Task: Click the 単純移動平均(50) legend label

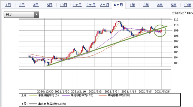Action: pyautogui.click(x=119, y=95)
